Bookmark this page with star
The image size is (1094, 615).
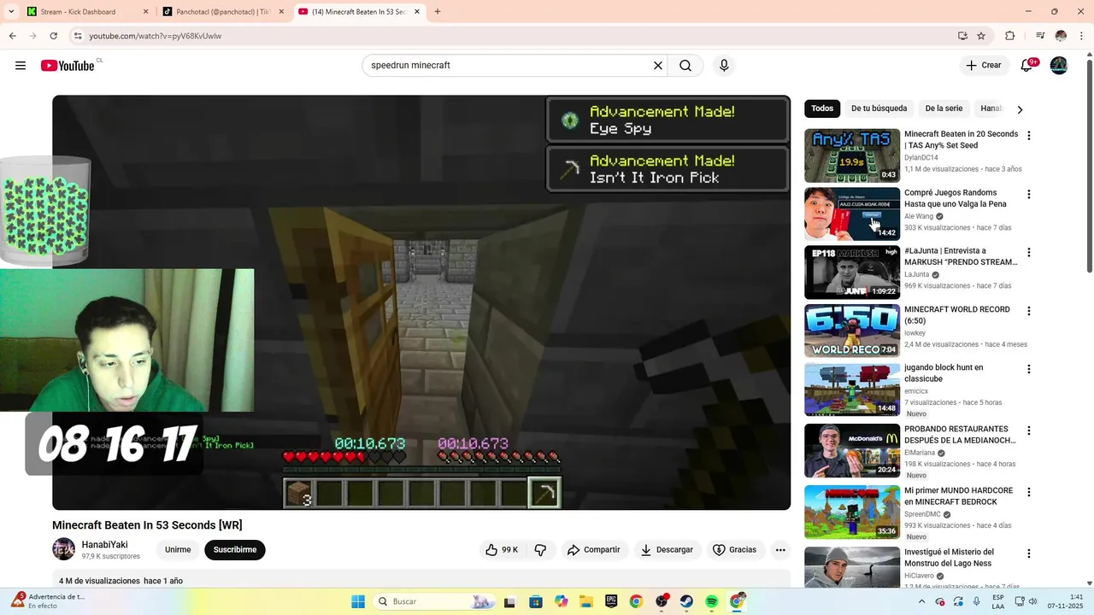981,36
